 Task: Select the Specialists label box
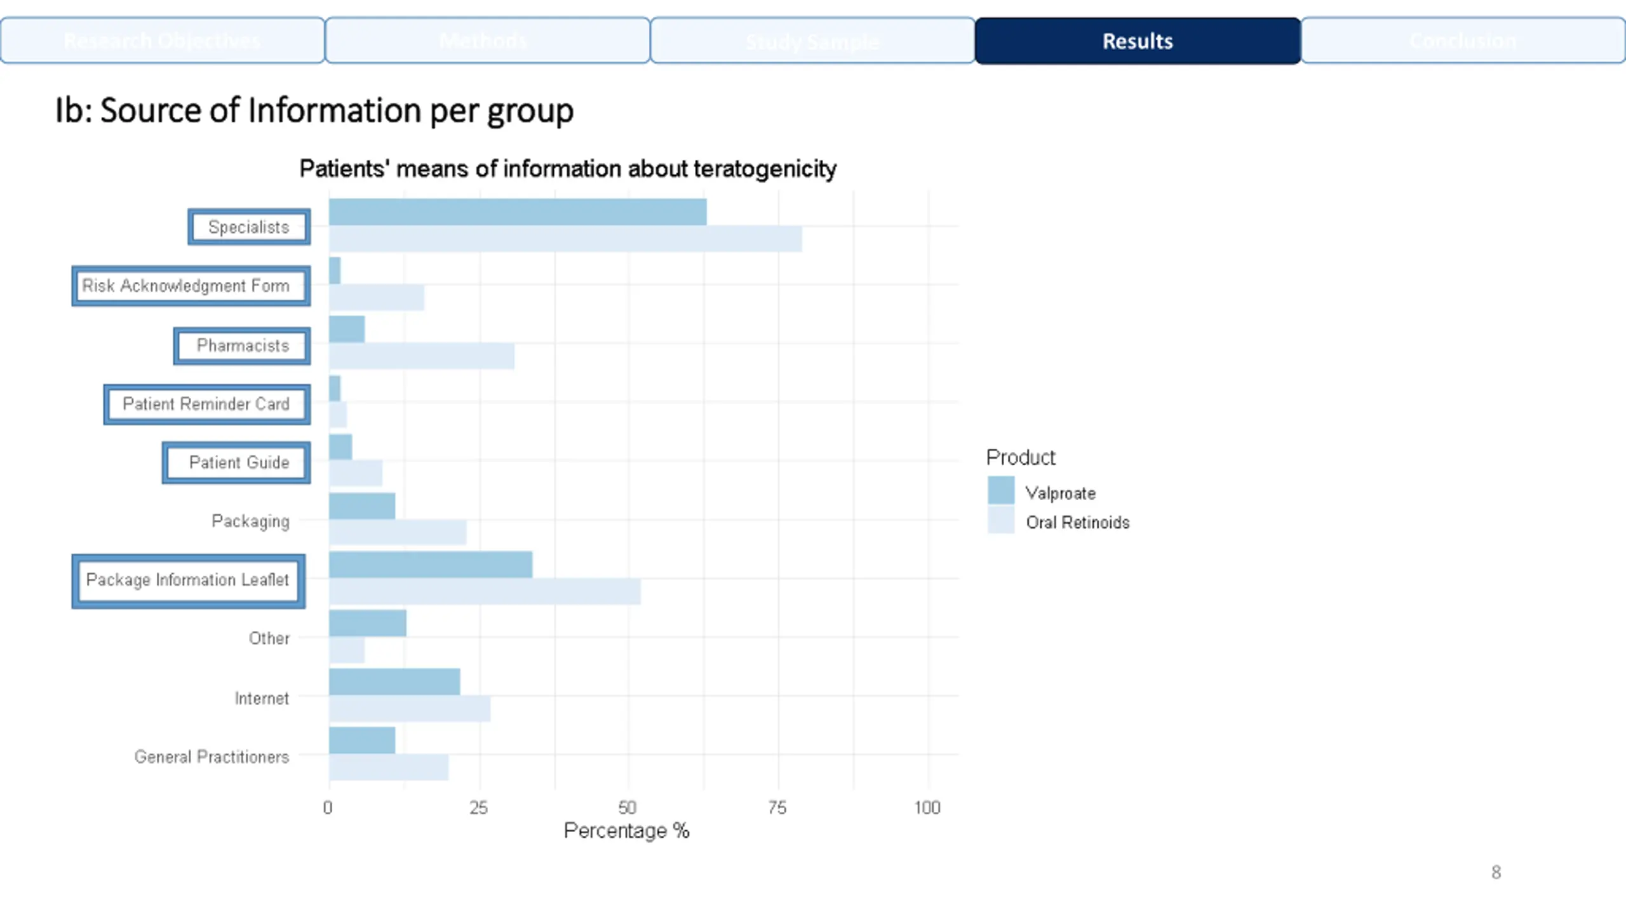(x=249, y=227)
